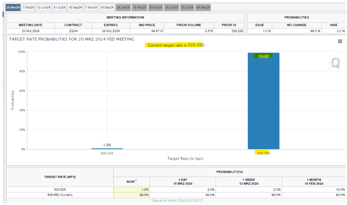Click the tall blue 525-550 probability bar
Screen dimensions: 347x205
263,104
